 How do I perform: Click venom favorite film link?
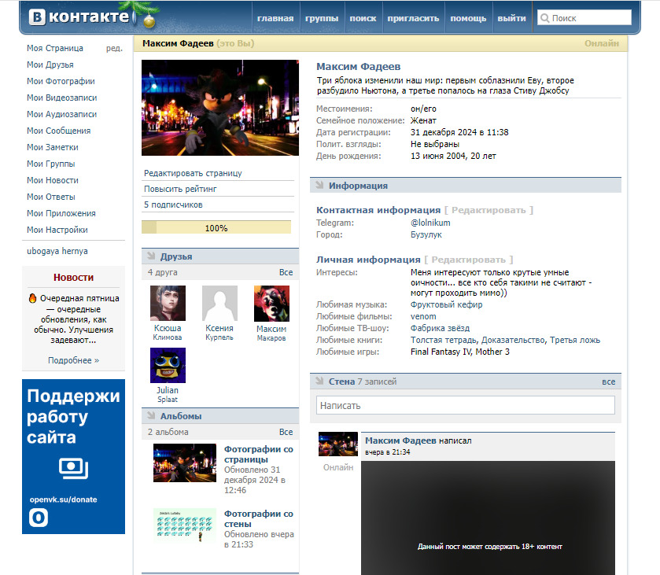[423, 316]
